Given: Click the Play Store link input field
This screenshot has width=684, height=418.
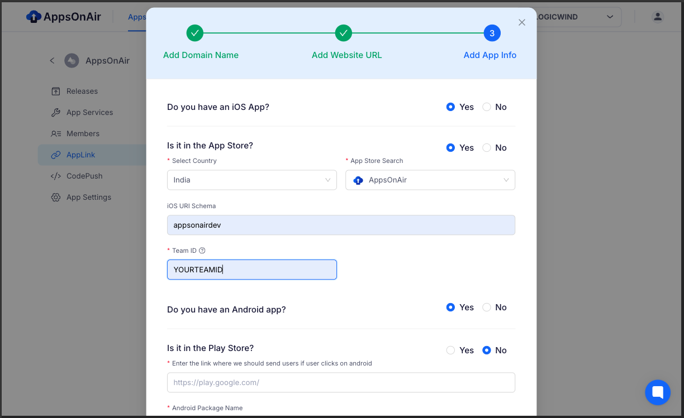Looking at the screenshot, I should point(341,382).
